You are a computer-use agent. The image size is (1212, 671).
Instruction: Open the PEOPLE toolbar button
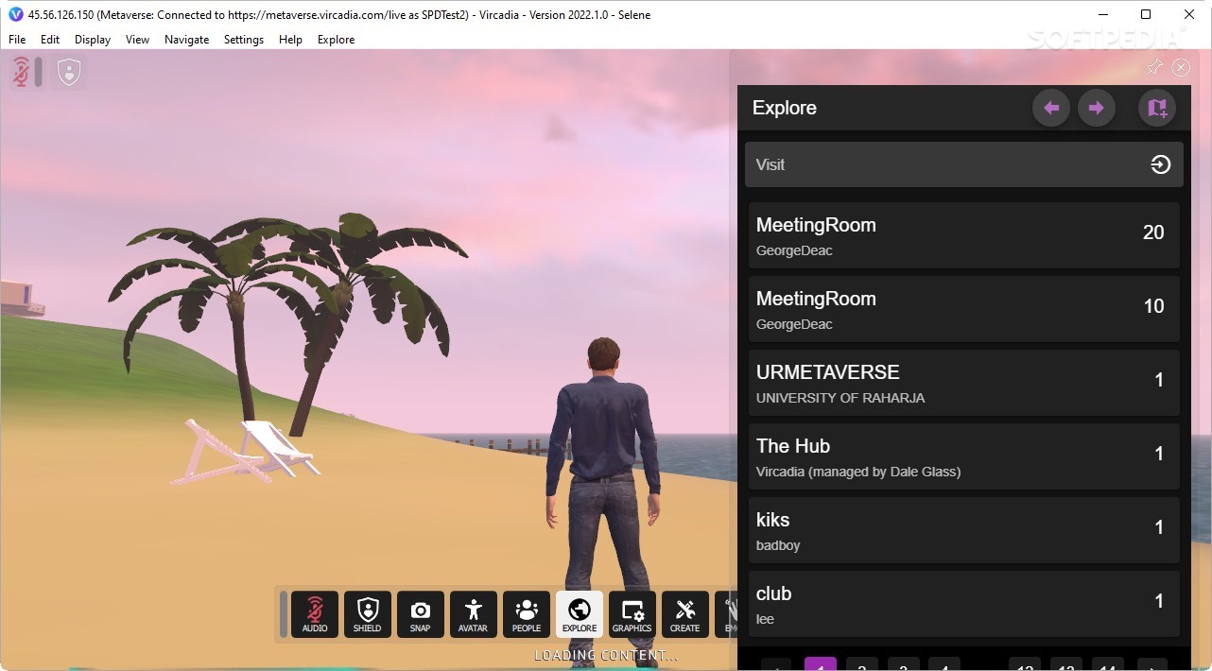(527, 614)
